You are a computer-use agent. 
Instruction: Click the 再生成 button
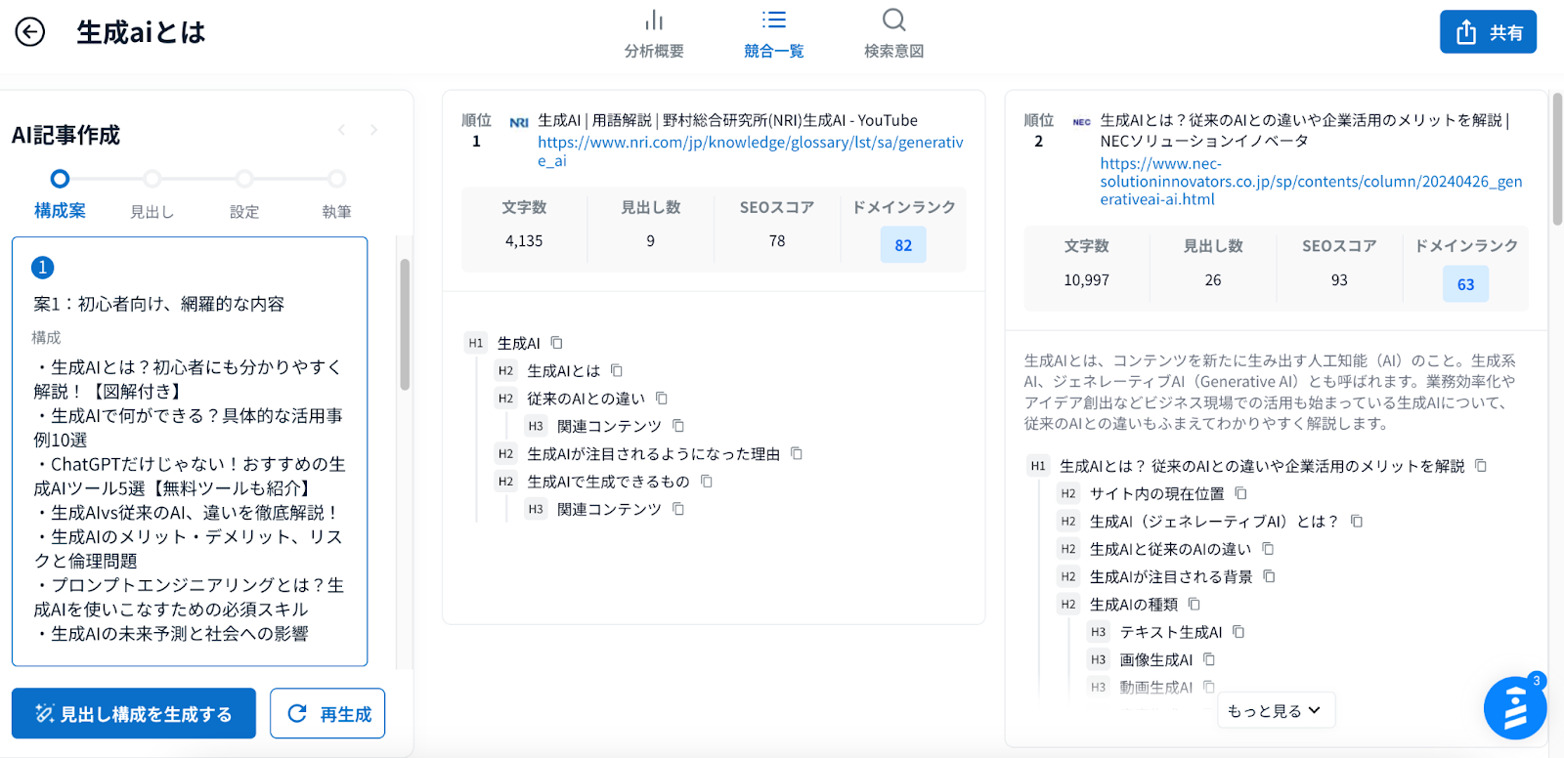click(327, 714)
